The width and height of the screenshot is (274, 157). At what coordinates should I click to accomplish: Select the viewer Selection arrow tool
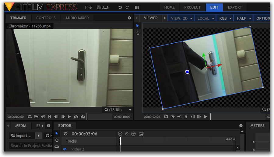[x=138, y=26]
